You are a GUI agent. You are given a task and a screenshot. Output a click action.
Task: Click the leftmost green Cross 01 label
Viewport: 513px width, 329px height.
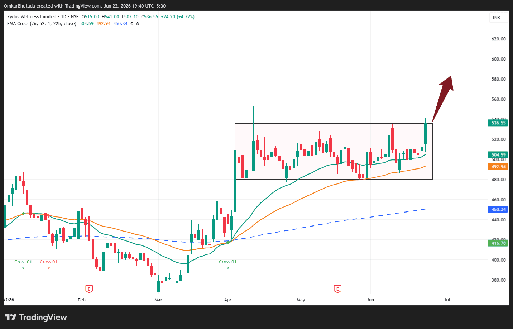pos(23,262)
